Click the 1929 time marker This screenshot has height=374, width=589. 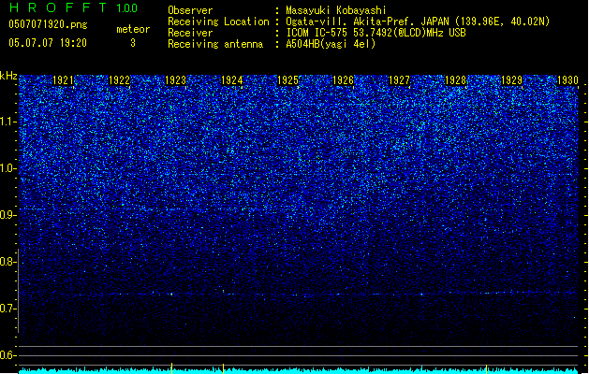click(511, 80)
